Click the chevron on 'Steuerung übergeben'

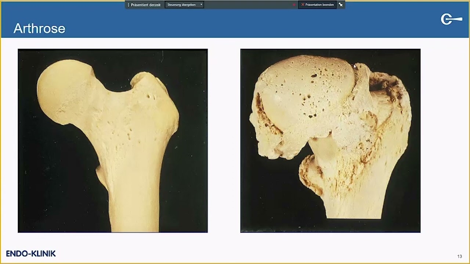coord(201,5)
